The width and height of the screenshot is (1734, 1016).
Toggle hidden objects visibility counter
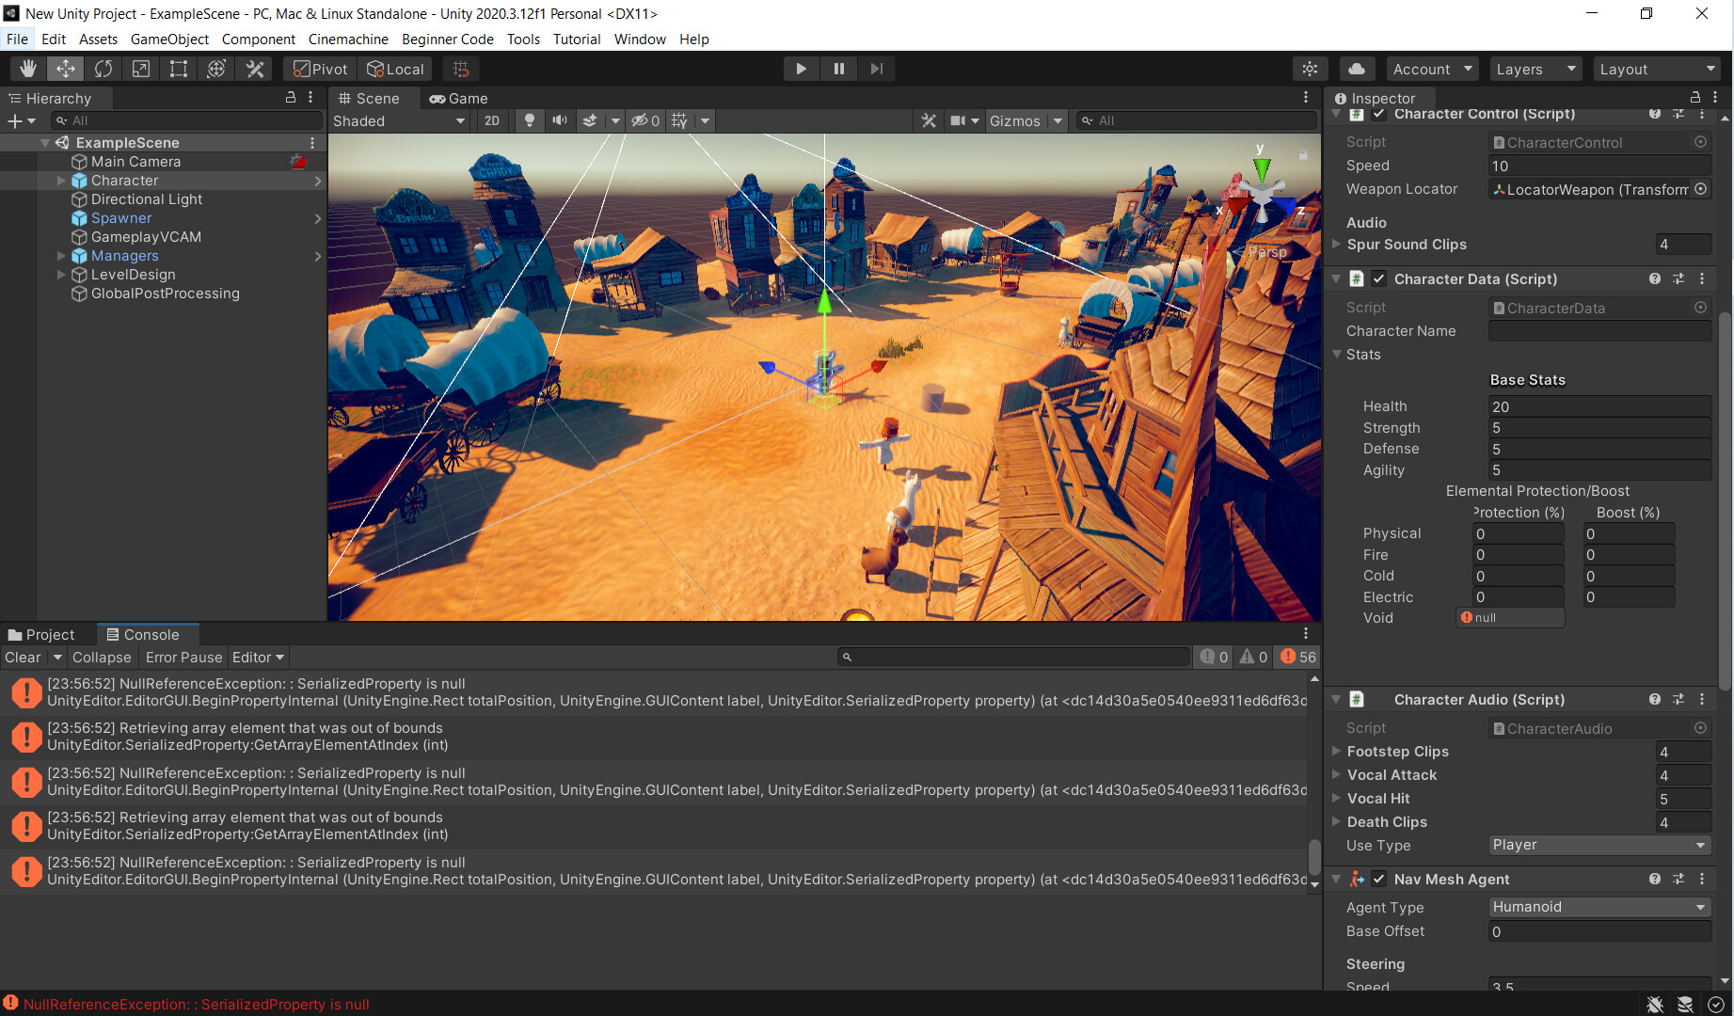[x=644, y=120]
